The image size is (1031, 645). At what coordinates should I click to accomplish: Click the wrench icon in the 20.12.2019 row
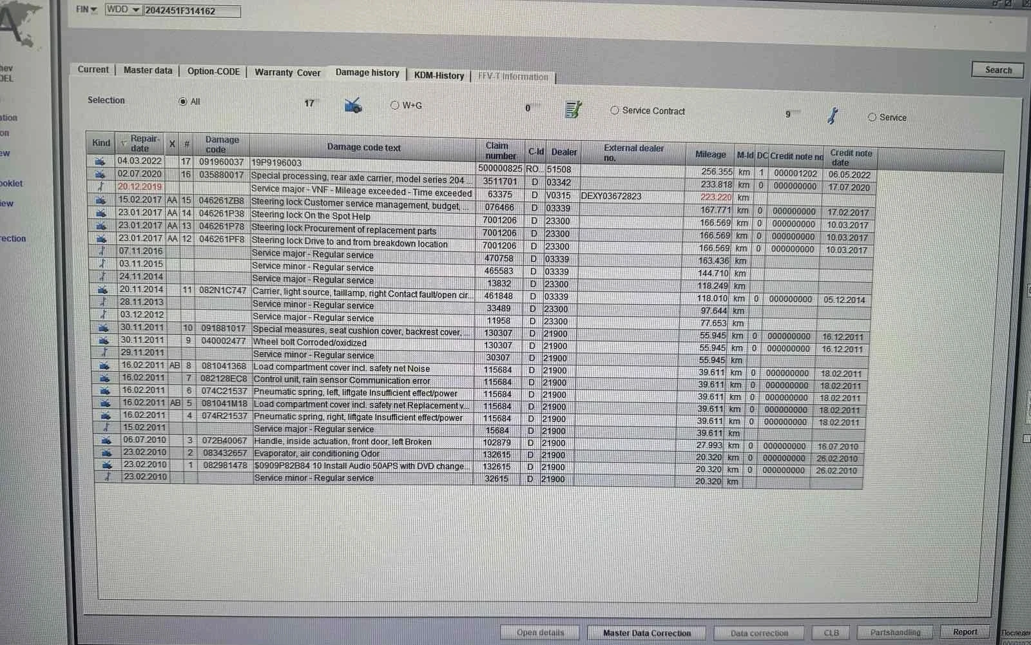coord(101,187)
